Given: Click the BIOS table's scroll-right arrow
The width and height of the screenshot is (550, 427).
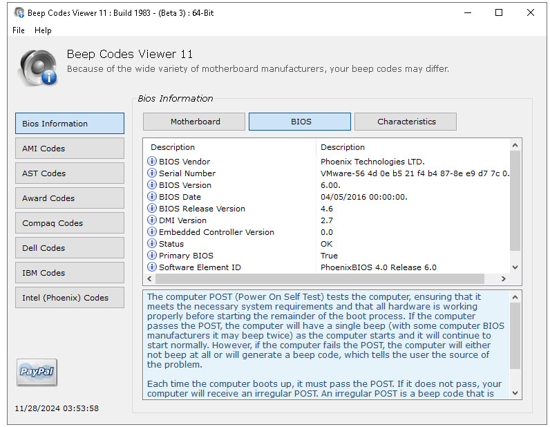Looking at the screenshot, I should (x=504, y=278).
